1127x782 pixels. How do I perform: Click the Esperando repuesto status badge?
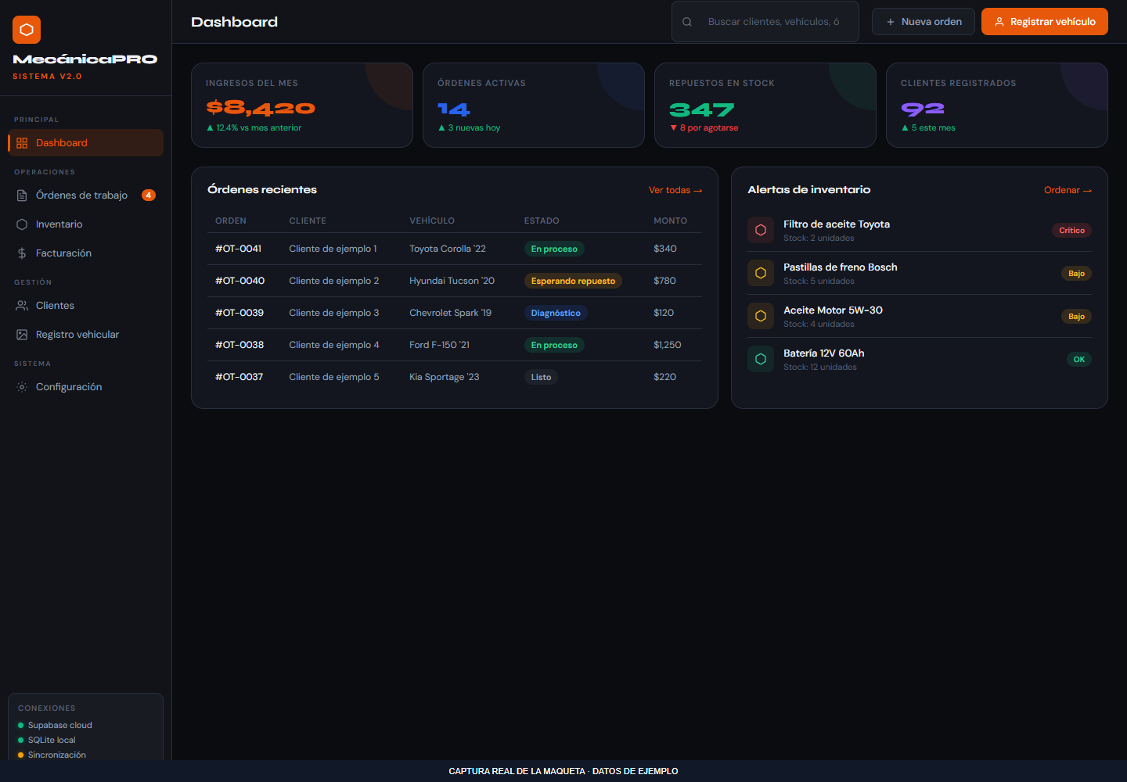point(573,281)
